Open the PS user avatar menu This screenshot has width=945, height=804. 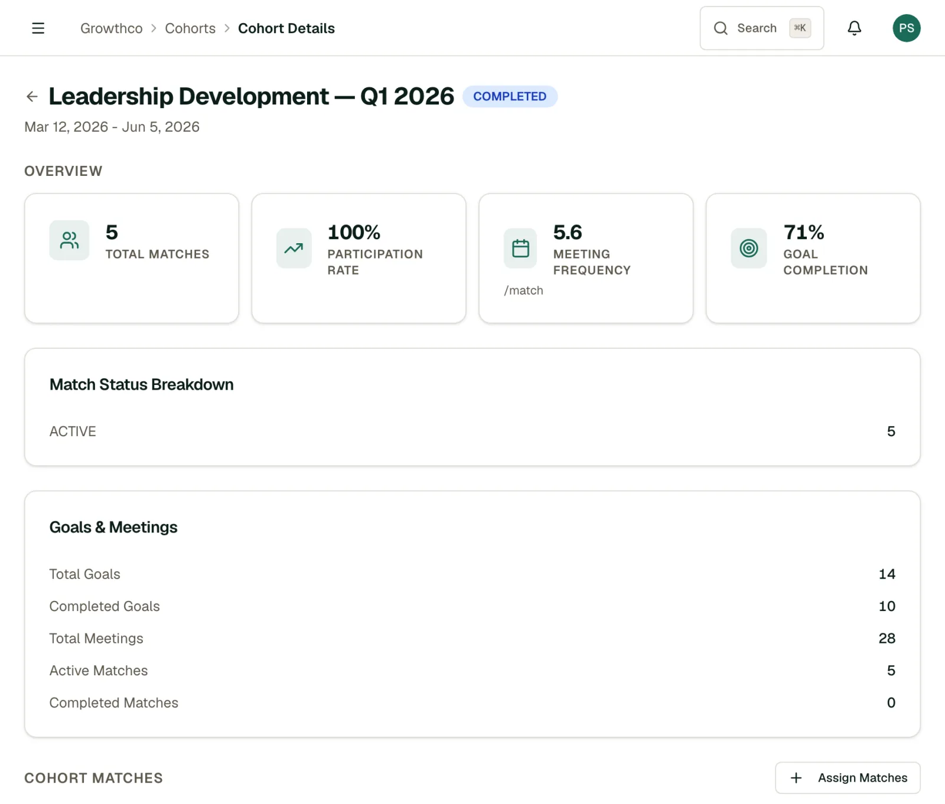tap(906, 28)
